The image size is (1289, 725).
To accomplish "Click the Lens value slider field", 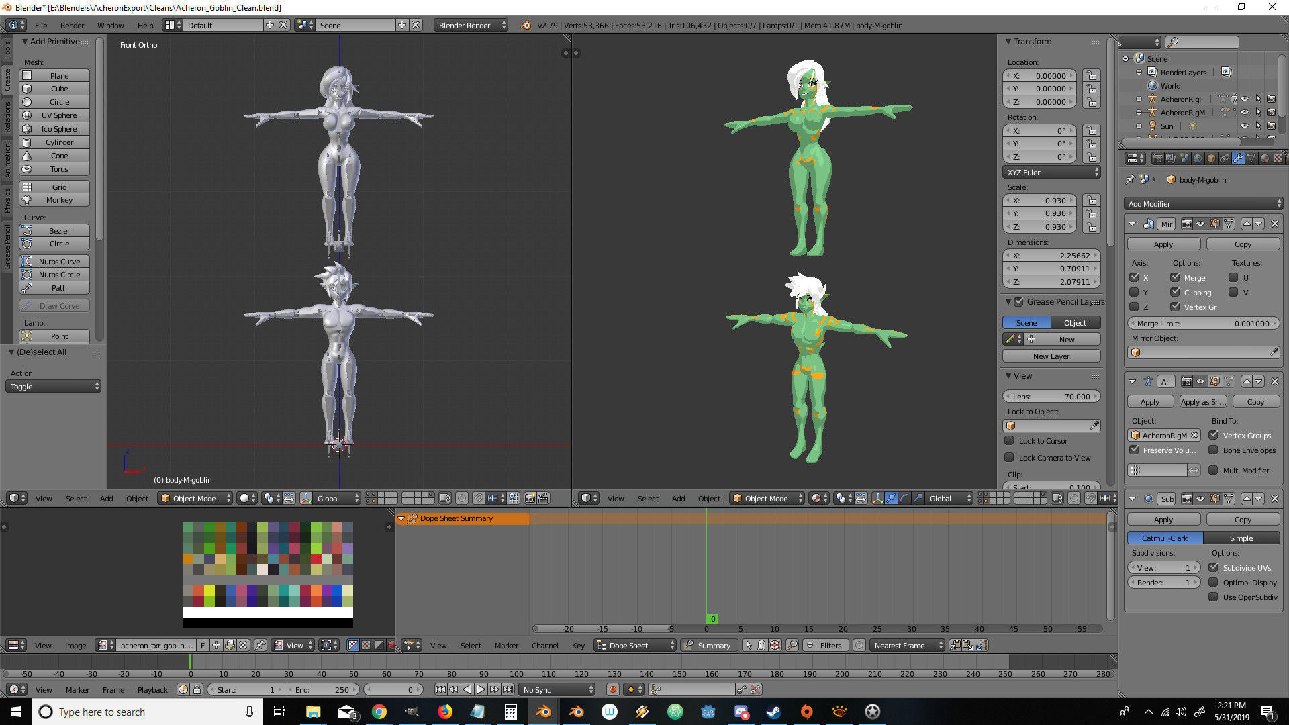I will [1051, 396].
